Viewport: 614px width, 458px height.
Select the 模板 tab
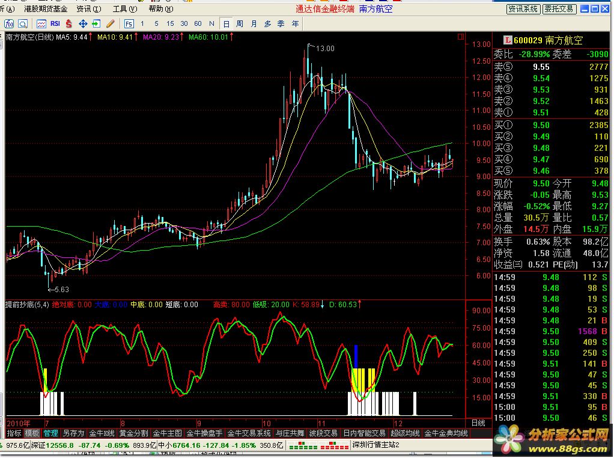pos(32,433)
